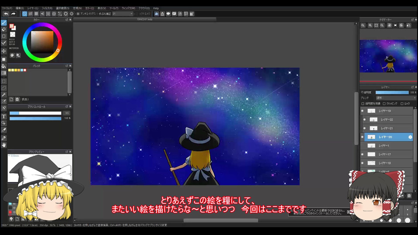Open gear settings for Layer 20
Image resolution: width=418 pixels, height=235 pixels.
pyautogui.click(x=410, y=137)
